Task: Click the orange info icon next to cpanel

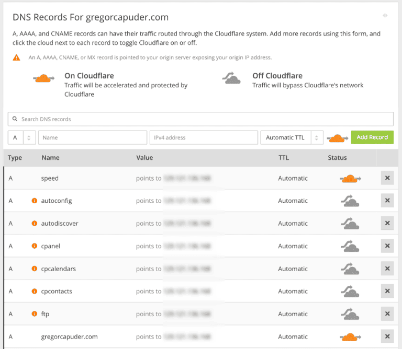Action: [35, 246]
